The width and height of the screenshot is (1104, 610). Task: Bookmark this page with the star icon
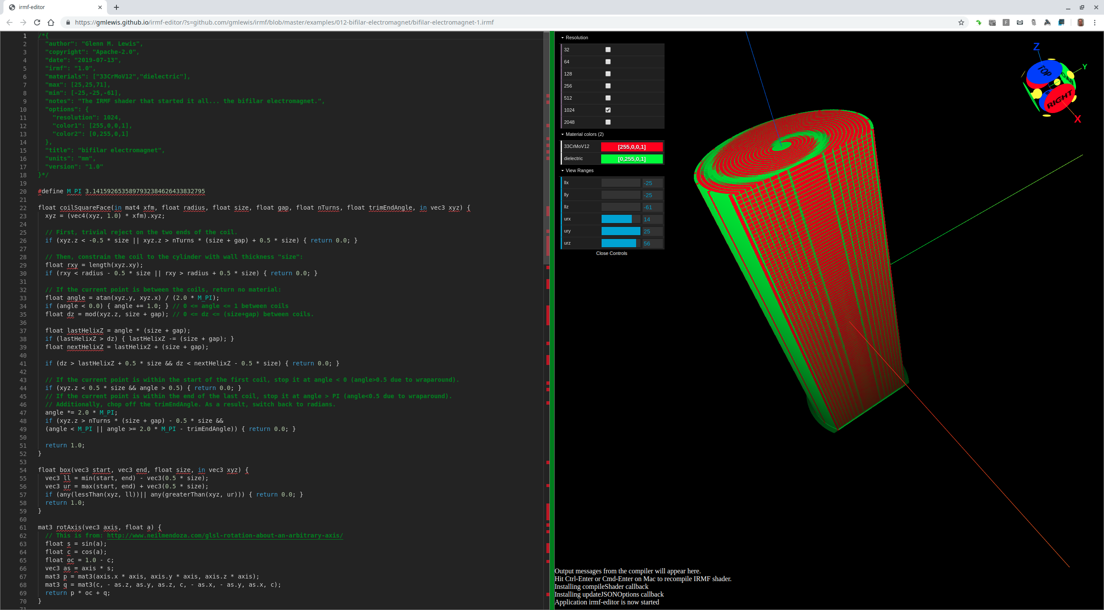(x=961, y=22)
